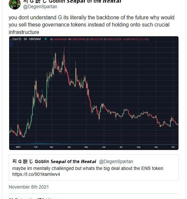Expand the blue collapse box below the chart header
The image size is (187, 199).
coord(11,44)
